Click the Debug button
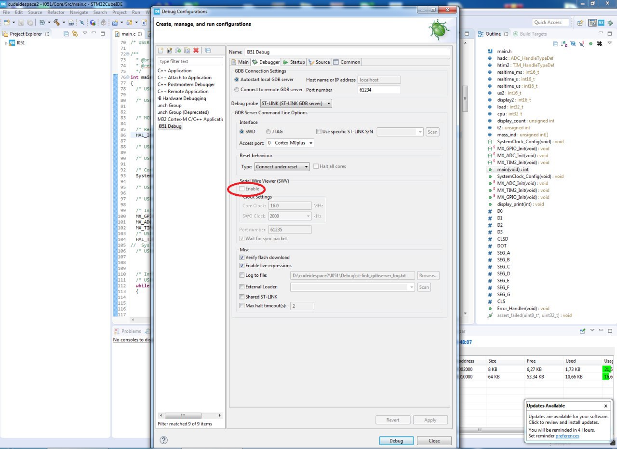Image resolution: width=617 pixels, height=449 pixels. click(396, 441)
